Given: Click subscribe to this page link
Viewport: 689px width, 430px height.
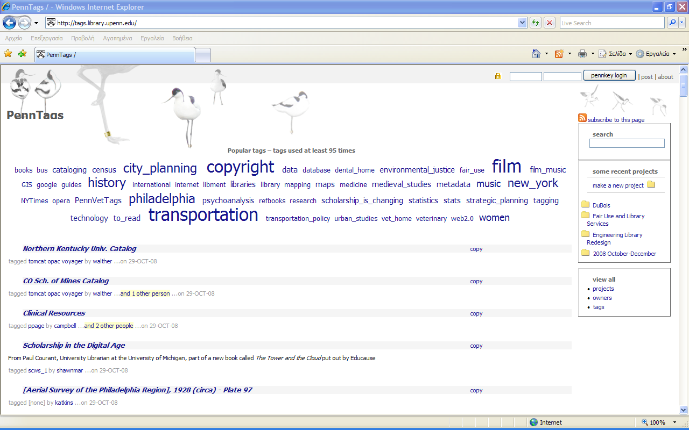Looking at the screenshot, I should click(616, 120).
